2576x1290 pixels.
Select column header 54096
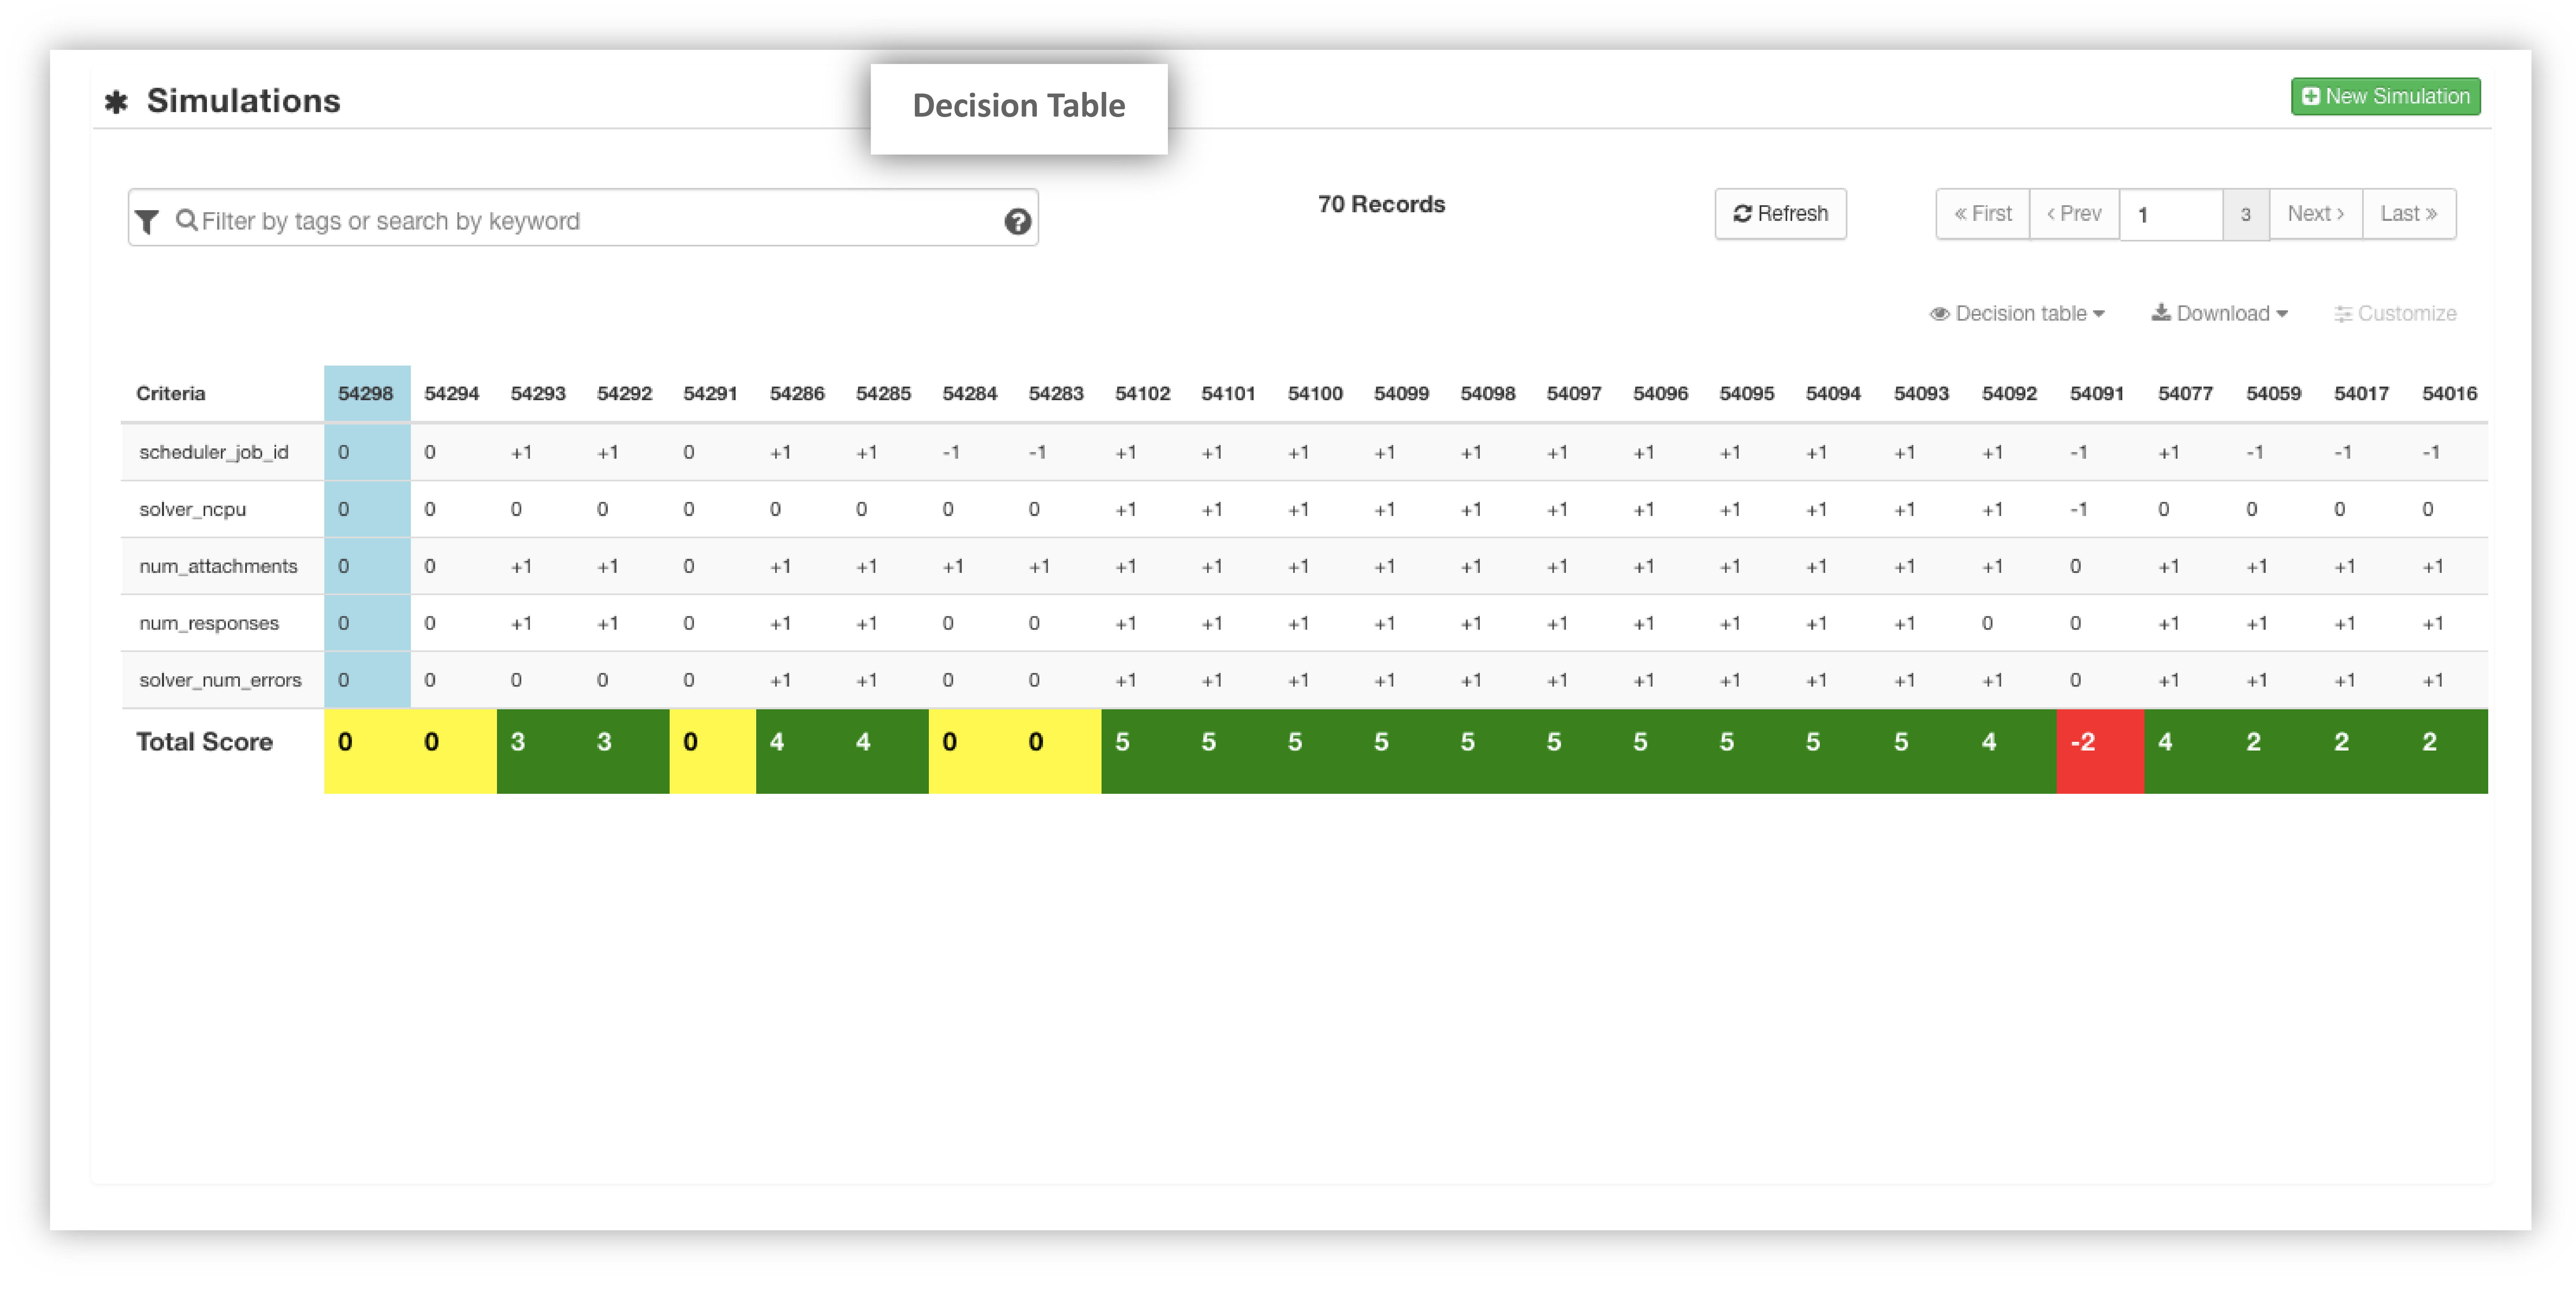pyautogui.click(x=1661, y=393)
